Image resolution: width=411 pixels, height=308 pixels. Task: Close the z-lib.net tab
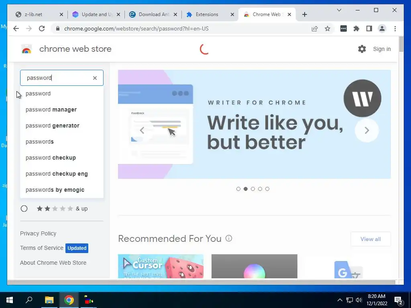click(61, 14)
